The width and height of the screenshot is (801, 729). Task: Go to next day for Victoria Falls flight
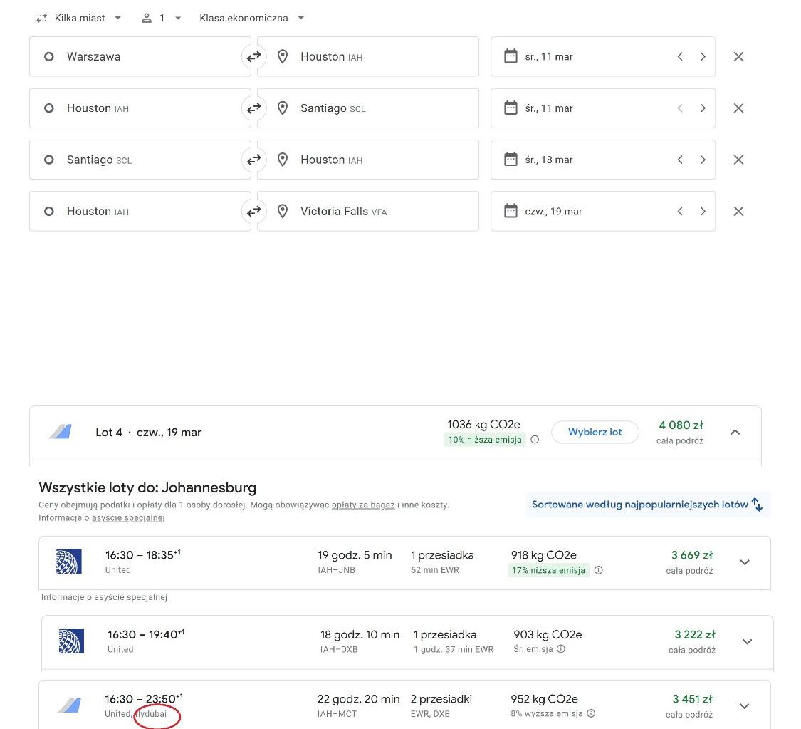pos(703,211)
